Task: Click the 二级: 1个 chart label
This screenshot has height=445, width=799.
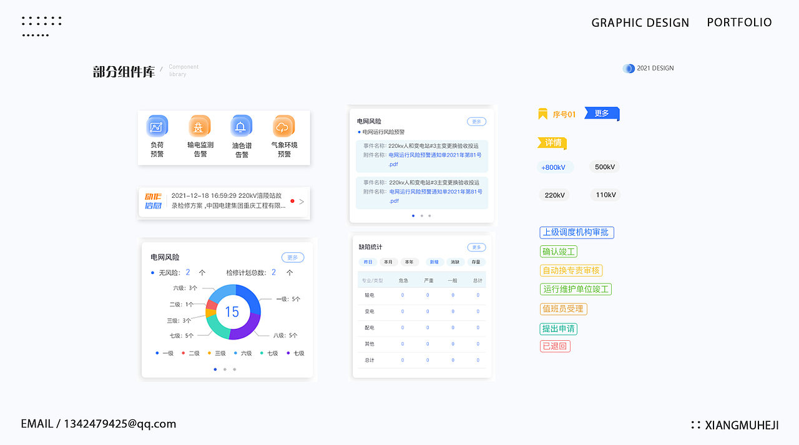Action: tap(182, 305)
